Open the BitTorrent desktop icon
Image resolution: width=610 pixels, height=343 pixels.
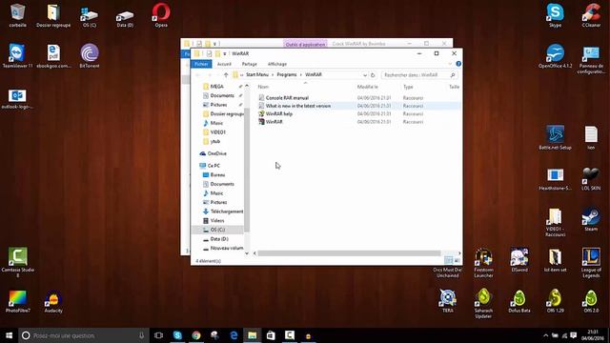pos(90,56)
